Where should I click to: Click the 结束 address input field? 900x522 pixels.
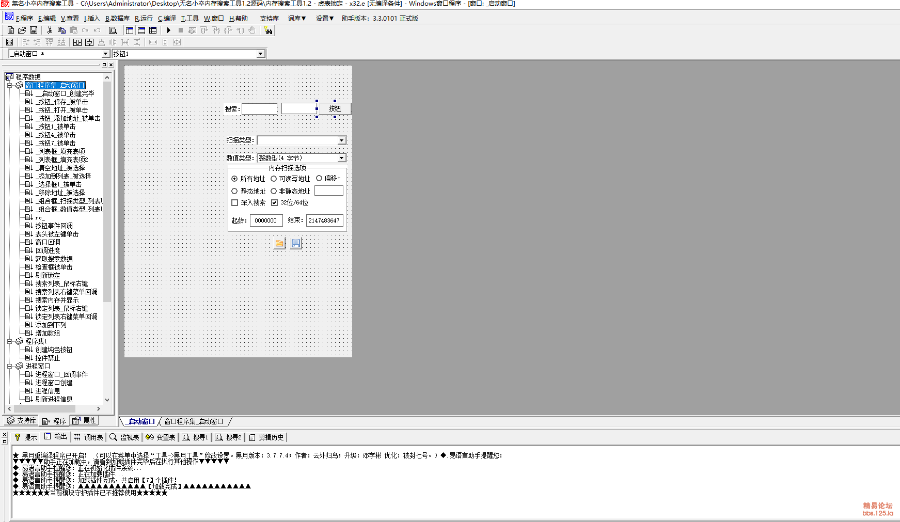[x=324, y=220]
